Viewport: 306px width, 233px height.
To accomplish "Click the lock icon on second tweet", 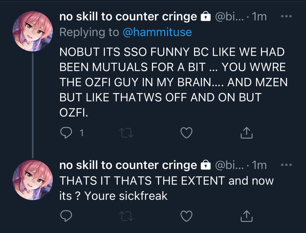I will pyautogui.click(x=205, y=165).
